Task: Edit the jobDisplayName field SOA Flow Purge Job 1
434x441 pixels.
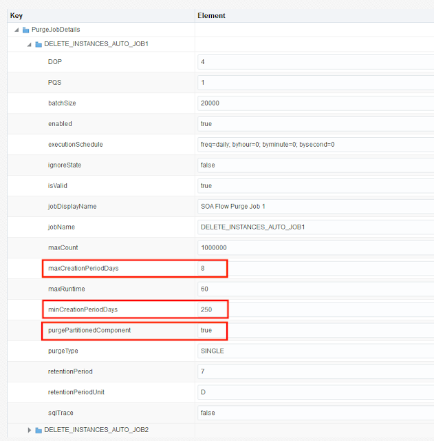Action: coord(316,207)
